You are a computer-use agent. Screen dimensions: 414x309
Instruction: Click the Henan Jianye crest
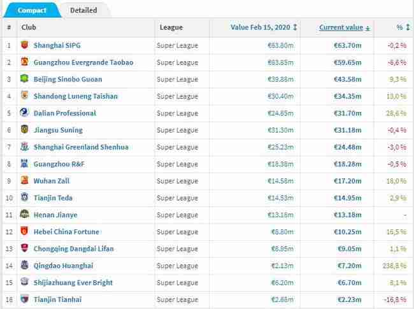[x=24, y=214]
